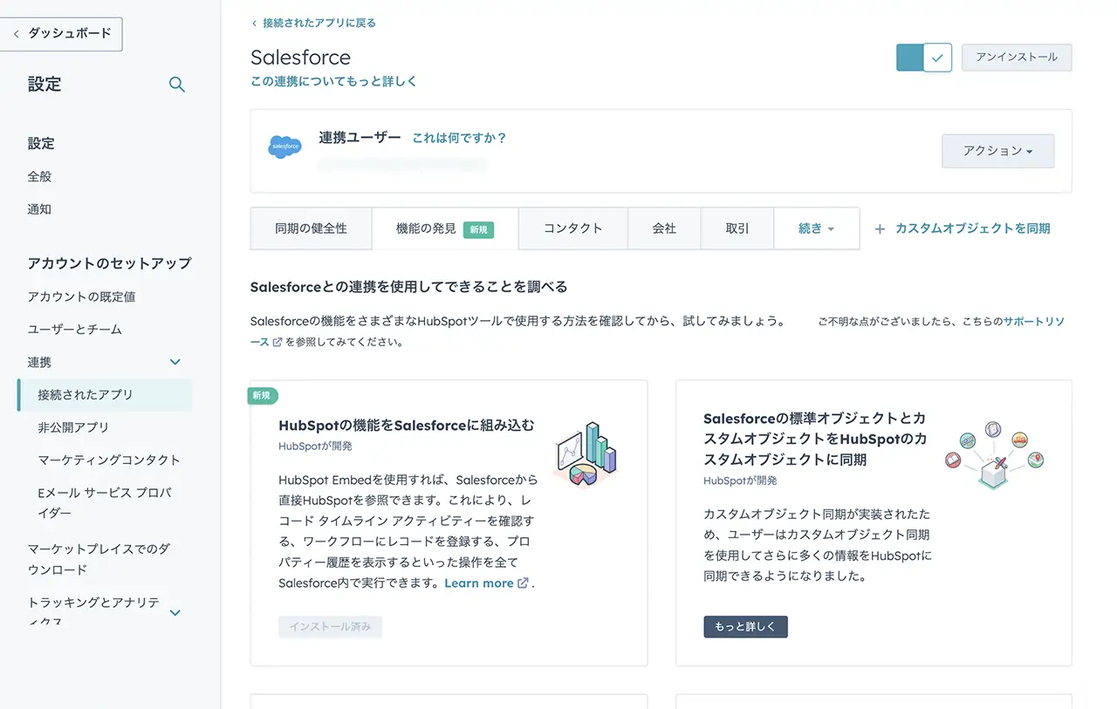Viewport: 1117px width, 709px height.
Task: Click the 新規 badge on 機能の発見 tab
Action: 478,229
